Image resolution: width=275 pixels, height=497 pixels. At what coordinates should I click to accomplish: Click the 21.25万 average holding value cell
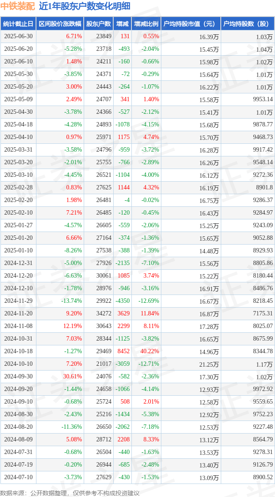(191, 364)
